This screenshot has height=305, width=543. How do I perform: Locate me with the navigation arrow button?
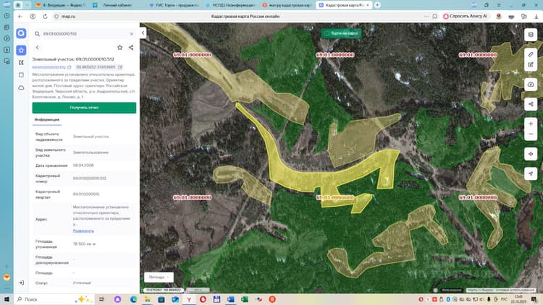[x=531, y=173]
